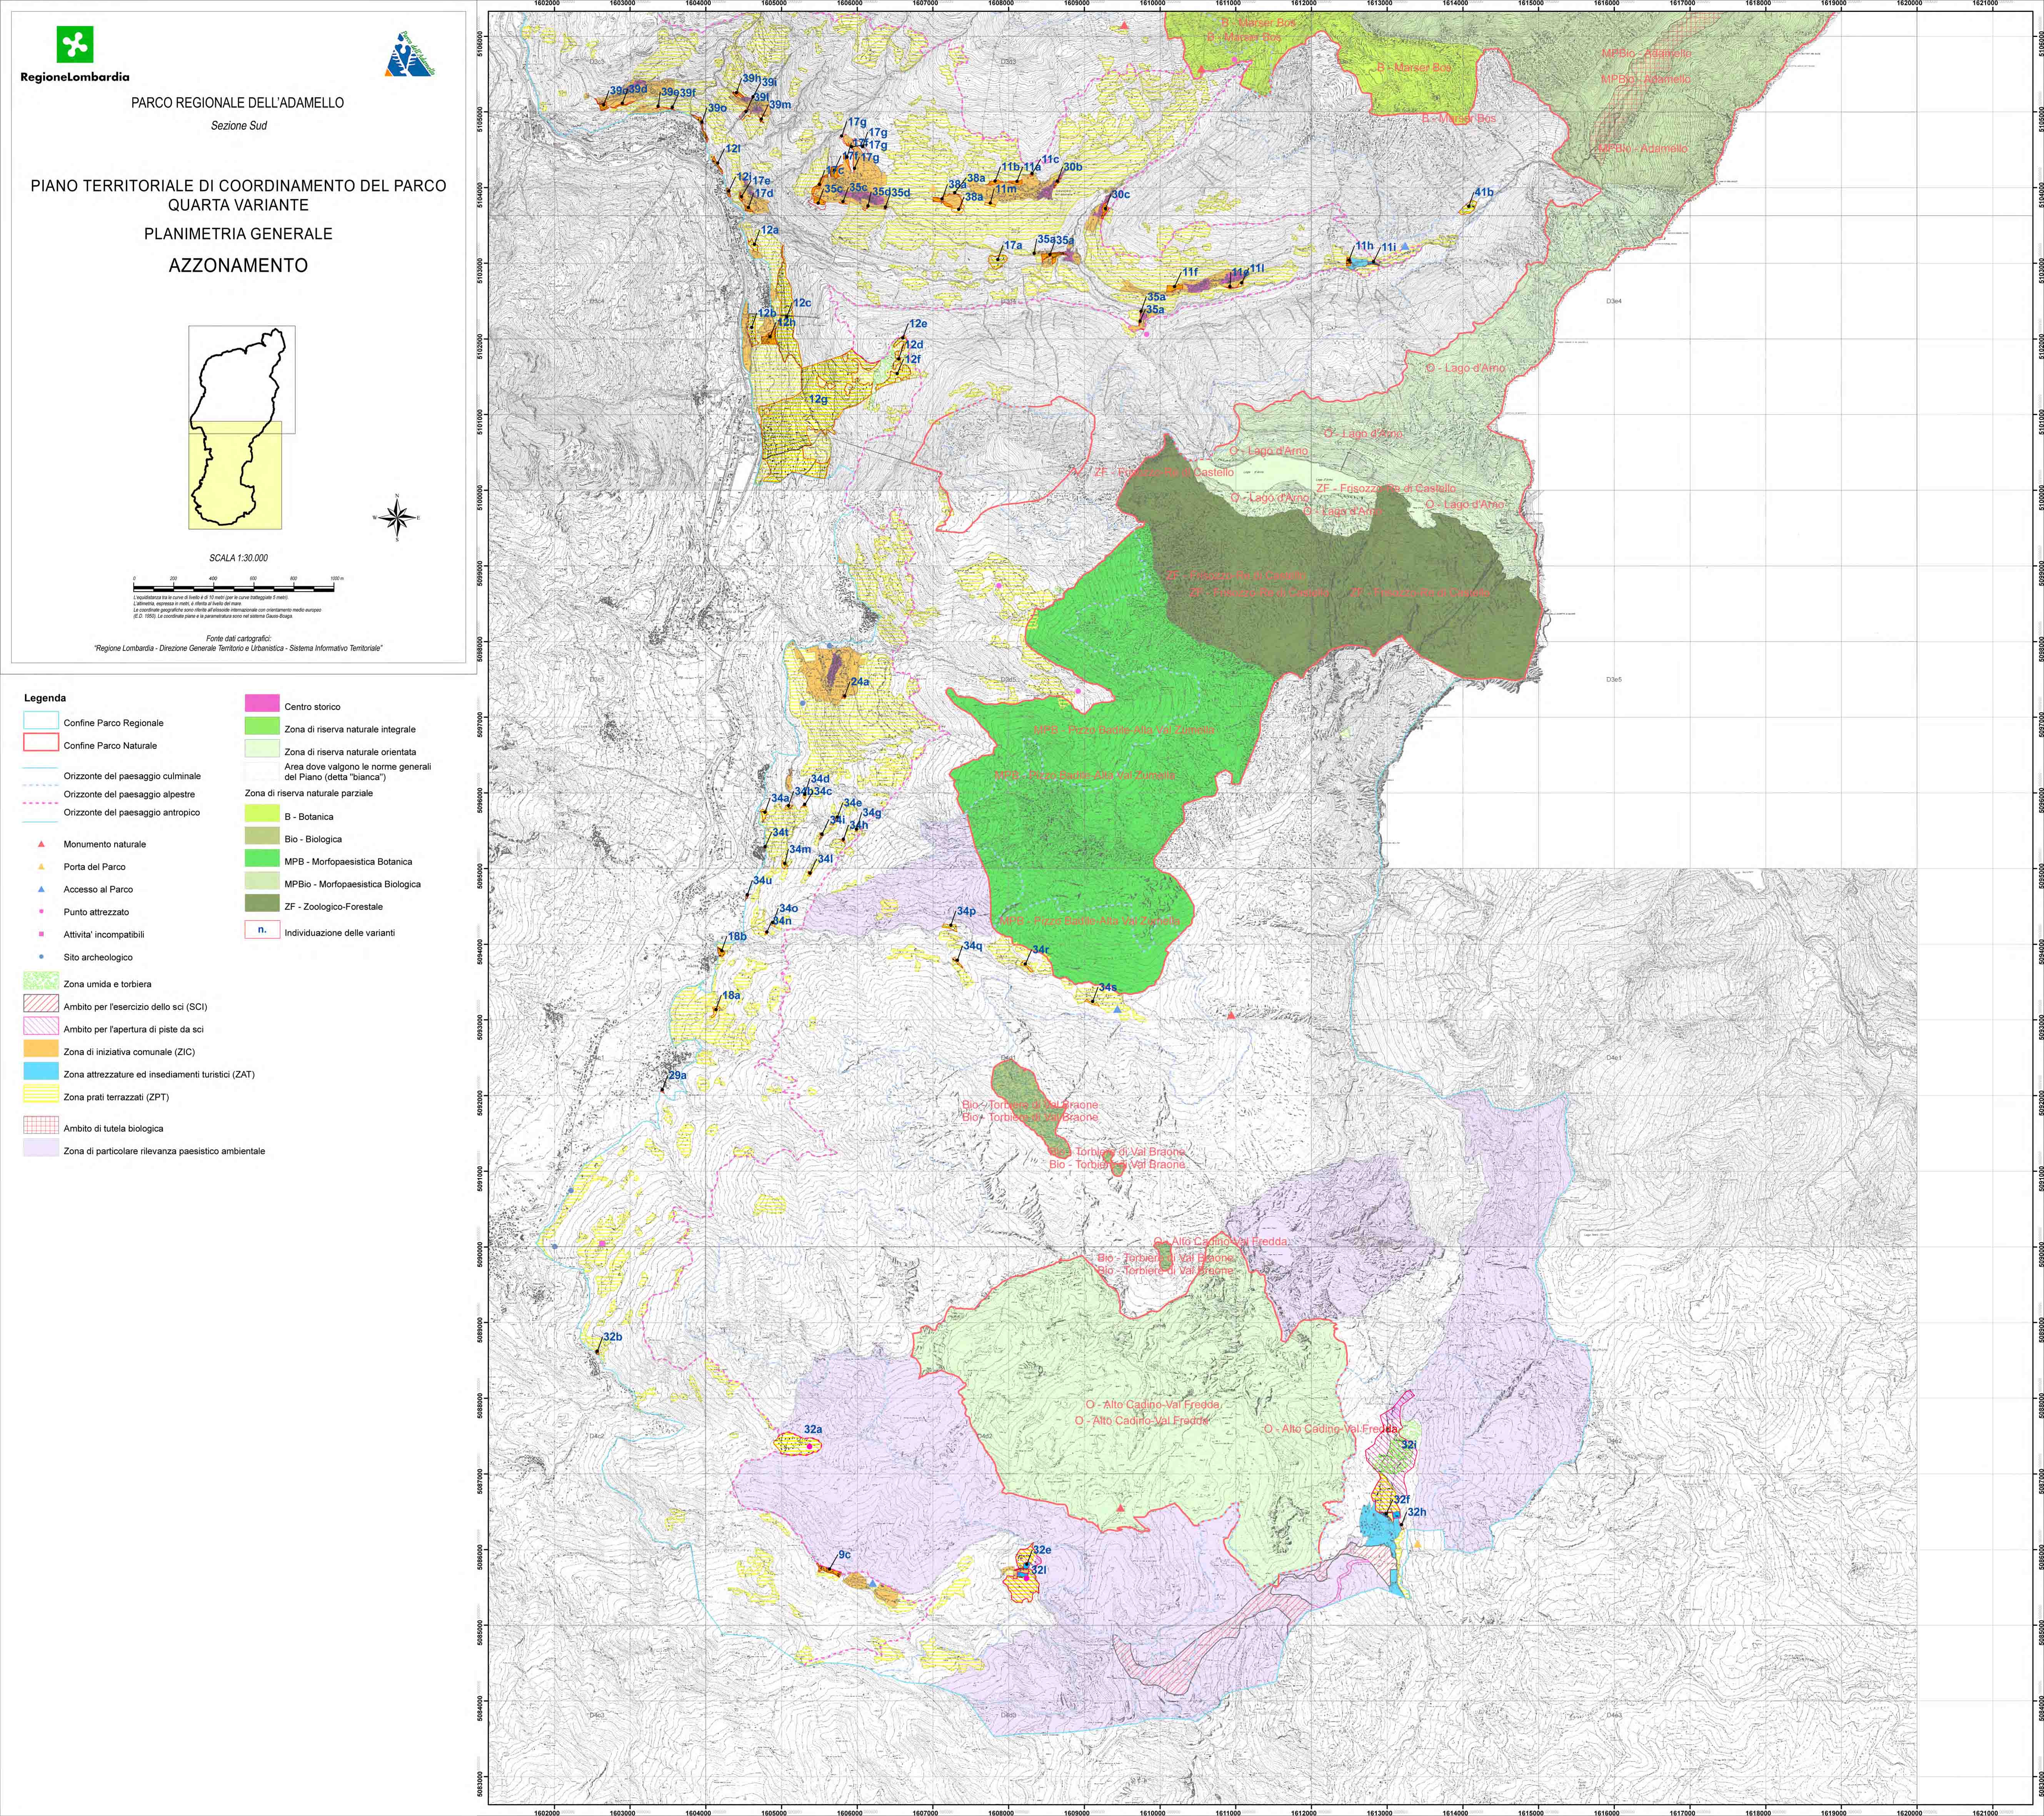Select the red Monumento naturale triangle in legend
Screen dimensions: 2044x1816
click(42, 844)
